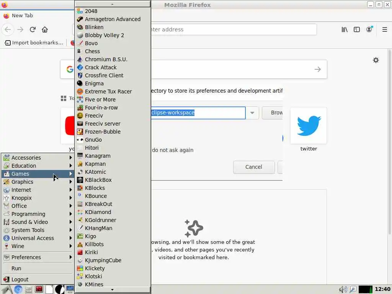Viewport: 392px width, 294px height.
Task: Select KHangMan entry
Action: point(113,228)
